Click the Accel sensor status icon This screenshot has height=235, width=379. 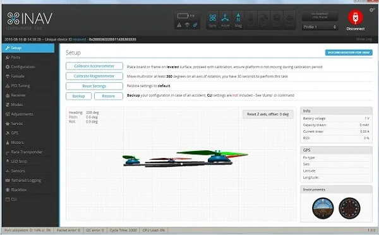click(x=225, y=20)
